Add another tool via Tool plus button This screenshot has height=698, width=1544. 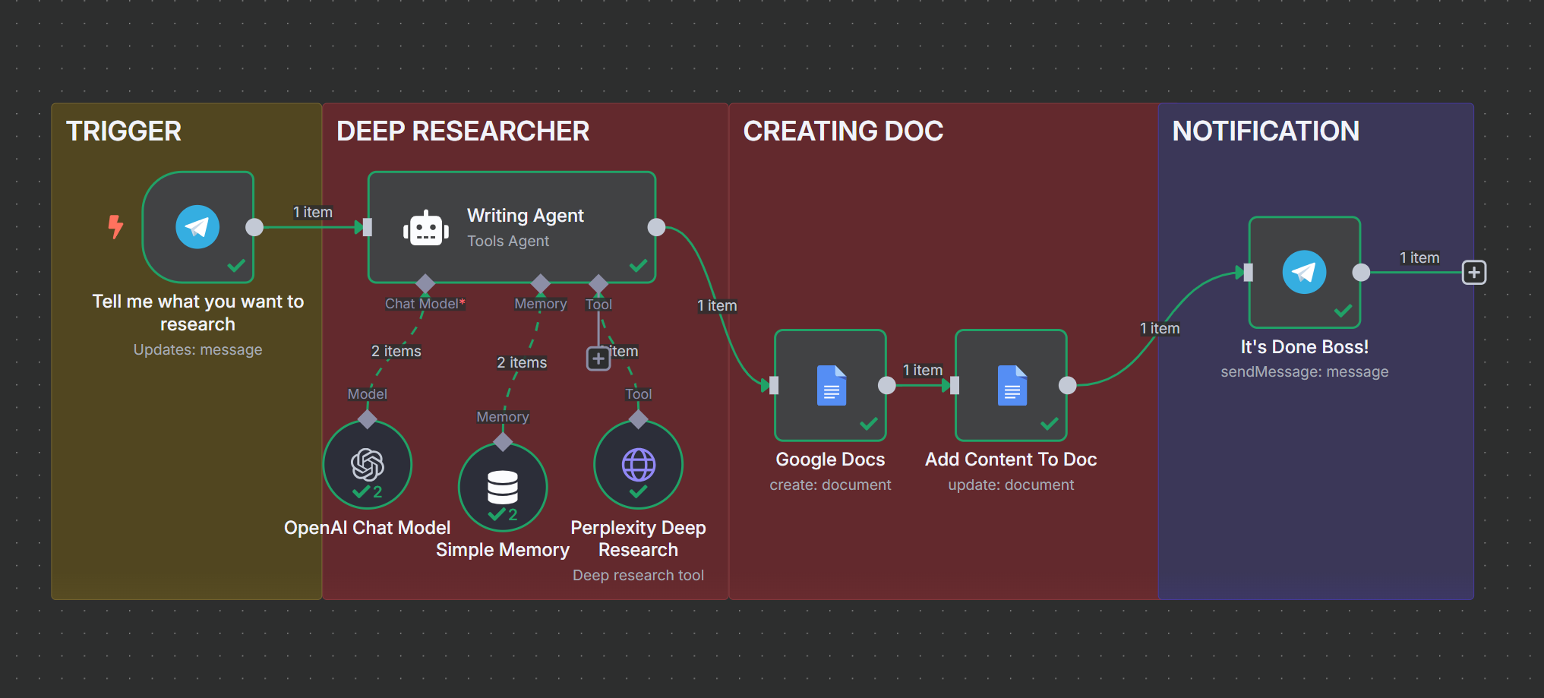coord(598,358)
